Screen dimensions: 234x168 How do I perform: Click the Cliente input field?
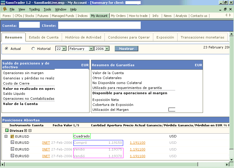[x=99, y=25]
